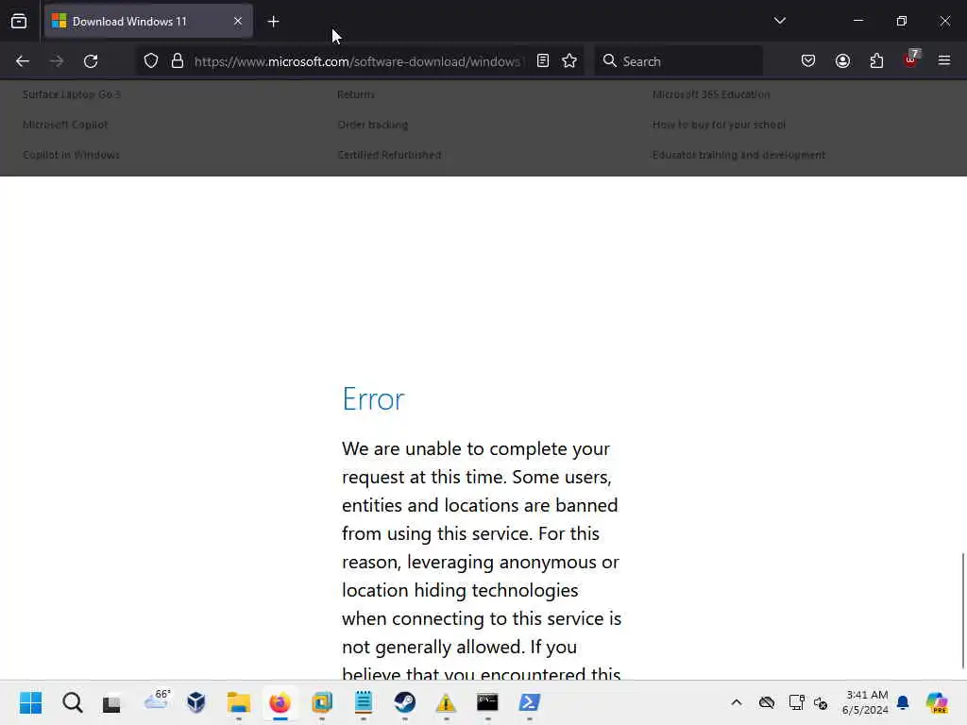
Task: Open Firefox application hamburger menu
Action: click(944, 61)
